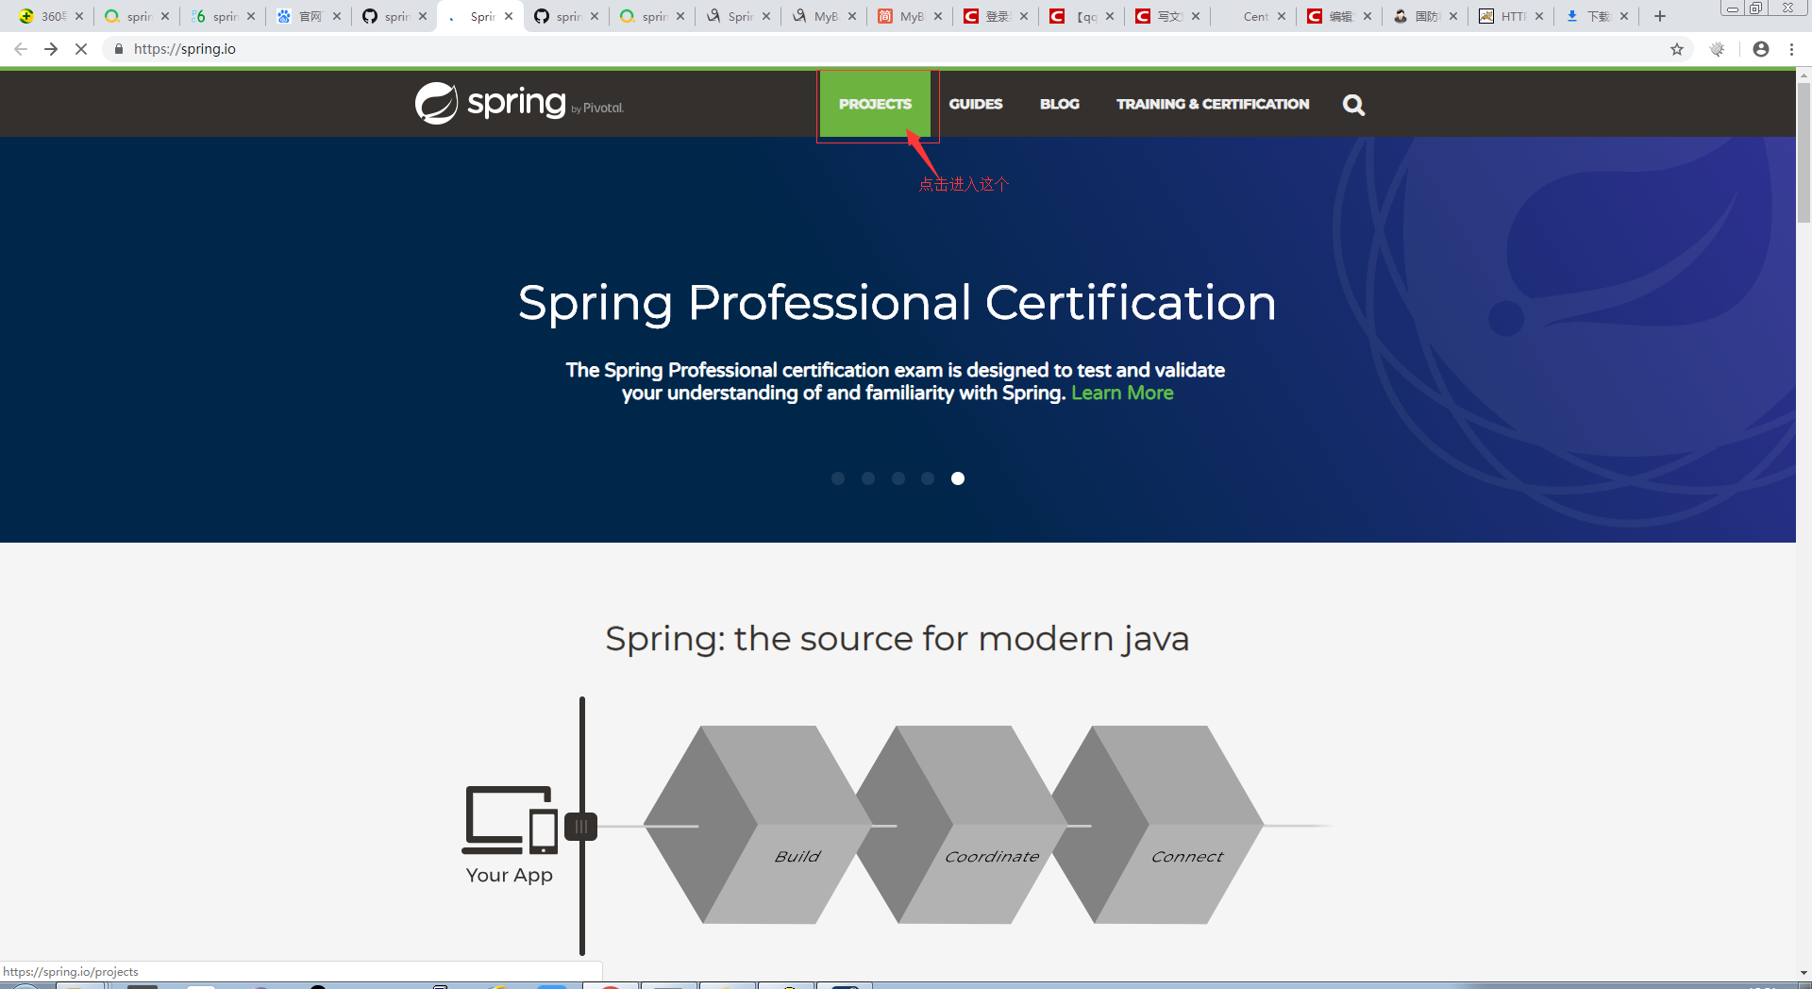Close the 官网 Baidu tab
Viewport: 1812px width, 989px height.
(337, 16)
